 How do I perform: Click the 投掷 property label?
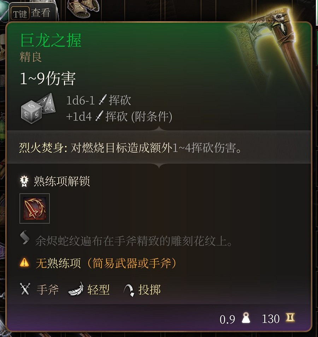pos(149,290)
